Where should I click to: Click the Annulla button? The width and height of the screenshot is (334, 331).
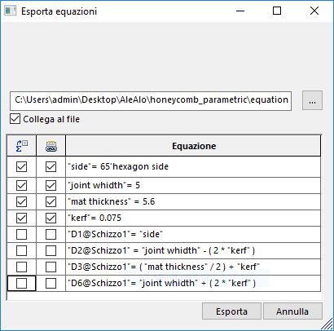coord(292,311)
